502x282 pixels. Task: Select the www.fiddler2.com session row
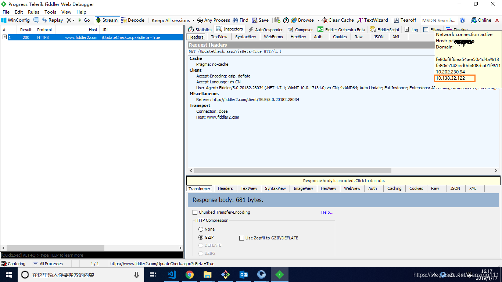[x=92, y=37]
